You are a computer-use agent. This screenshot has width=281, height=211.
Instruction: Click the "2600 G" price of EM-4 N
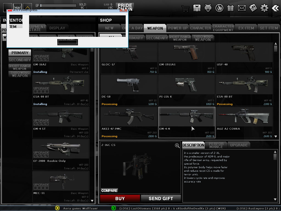pos(210,136)
